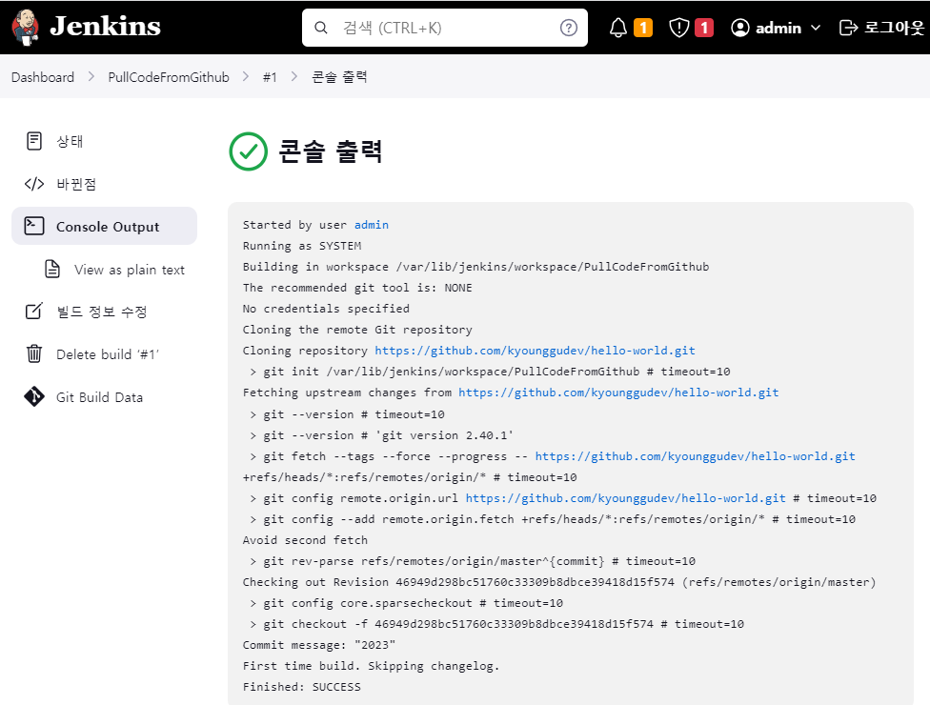930x705 pixels.
Task: Select Console Output sidebar item
Action: [x=105, y=226]
